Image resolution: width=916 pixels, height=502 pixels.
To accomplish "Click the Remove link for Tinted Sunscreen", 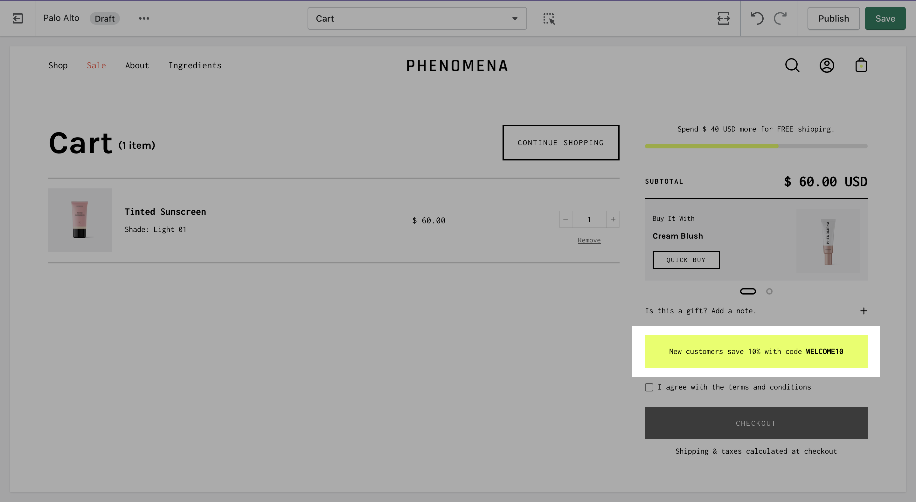I will 589,240.
